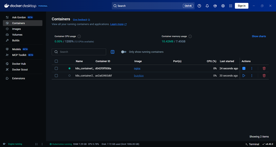Sort by Container ID column header
The width and height of the screenshot is (276, 147).
pos(103,61)
